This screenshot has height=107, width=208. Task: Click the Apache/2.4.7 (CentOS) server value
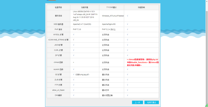[x=82, y=24]
